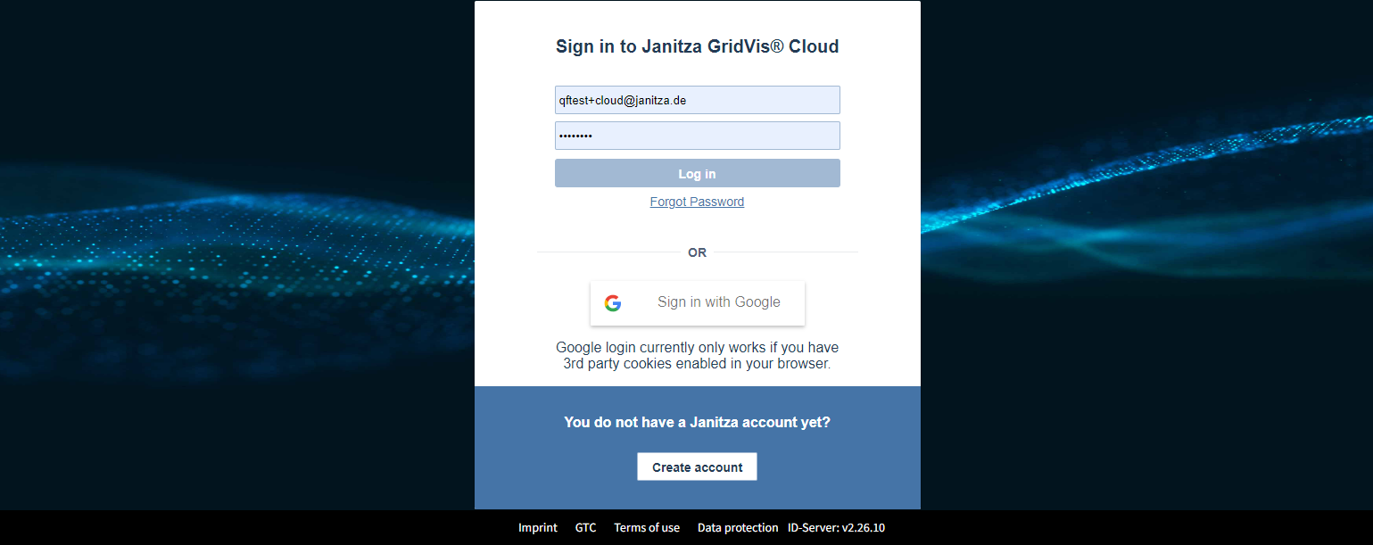The width and height of the screenshot is (1373, 545).
Task: Open the Terms of use link
Action: [x=647, y=527]
